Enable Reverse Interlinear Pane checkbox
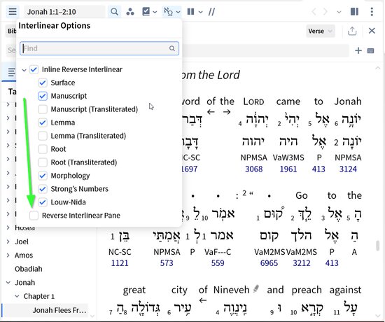The image size is (385, 322). tap(34, 216)
